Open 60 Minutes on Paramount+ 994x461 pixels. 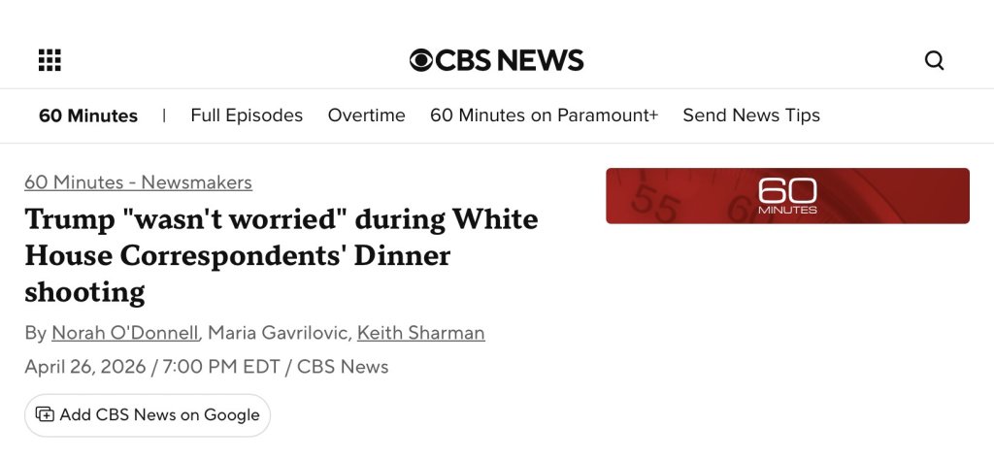[x=544, y=115]
